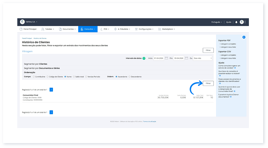
Task: Go to Painel Principal in the nav bar
Action: tap(28, 29)
